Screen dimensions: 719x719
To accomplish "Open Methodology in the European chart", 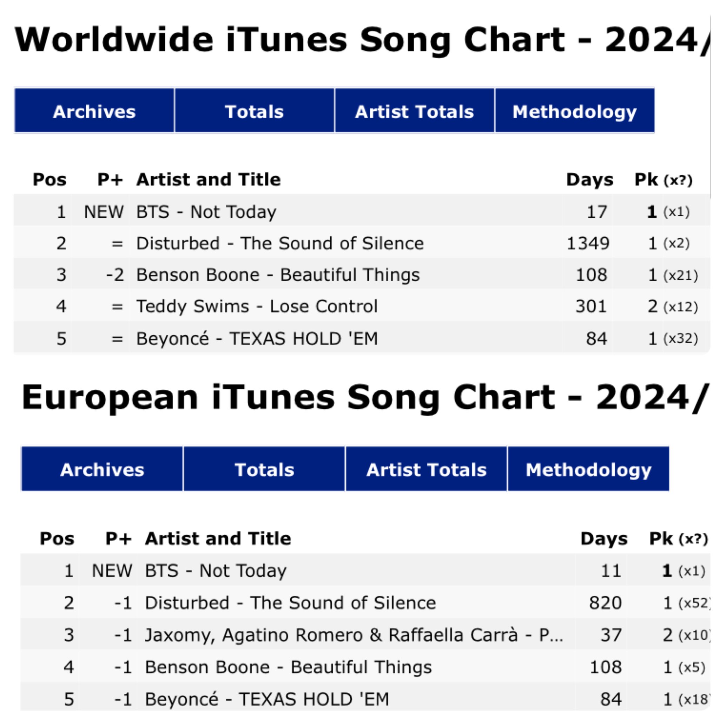I will click(x=589, y=469).
